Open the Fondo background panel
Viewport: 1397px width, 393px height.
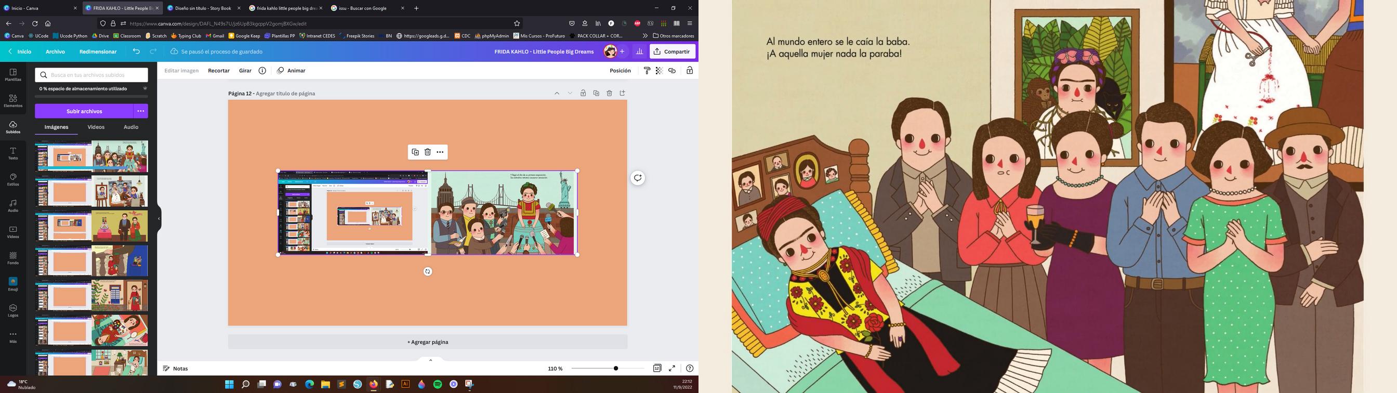(x=13, y=258)
